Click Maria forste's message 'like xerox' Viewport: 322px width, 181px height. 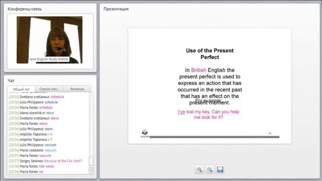coord(47,166)
